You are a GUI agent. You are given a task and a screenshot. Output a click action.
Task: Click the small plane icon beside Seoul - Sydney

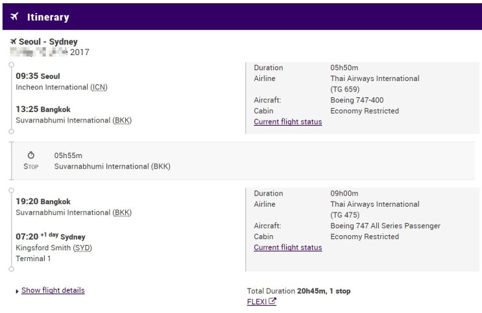click(x=13, y=42)
